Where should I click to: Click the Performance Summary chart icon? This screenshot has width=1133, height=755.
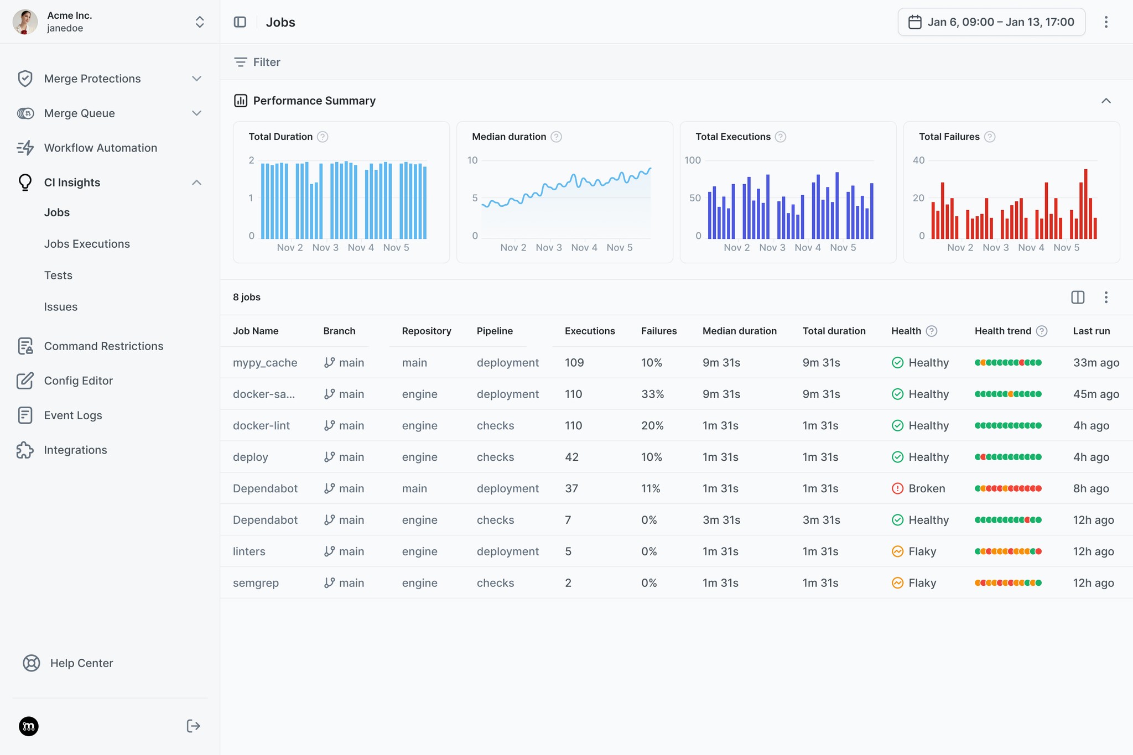241,100
